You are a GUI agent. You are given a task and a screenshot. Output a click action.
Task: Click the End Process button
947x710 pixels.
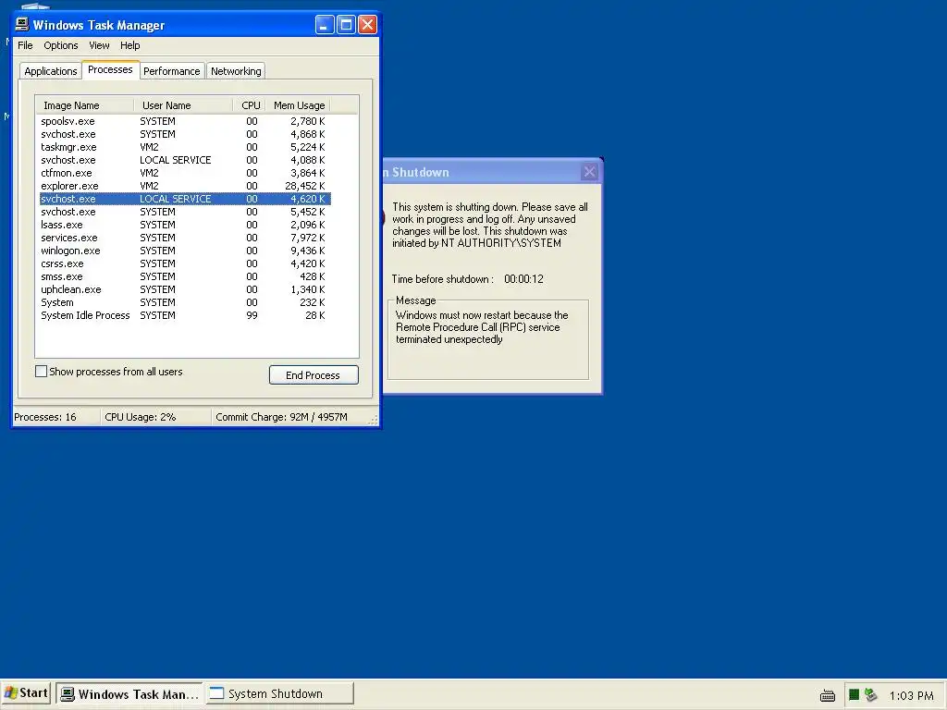coord(314,375)
